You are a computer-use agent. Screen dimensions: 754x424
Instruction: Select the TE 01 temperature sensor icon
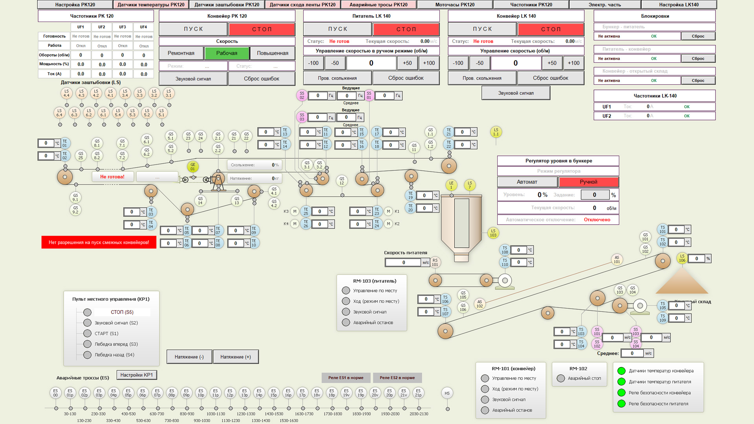pos(65,143)
